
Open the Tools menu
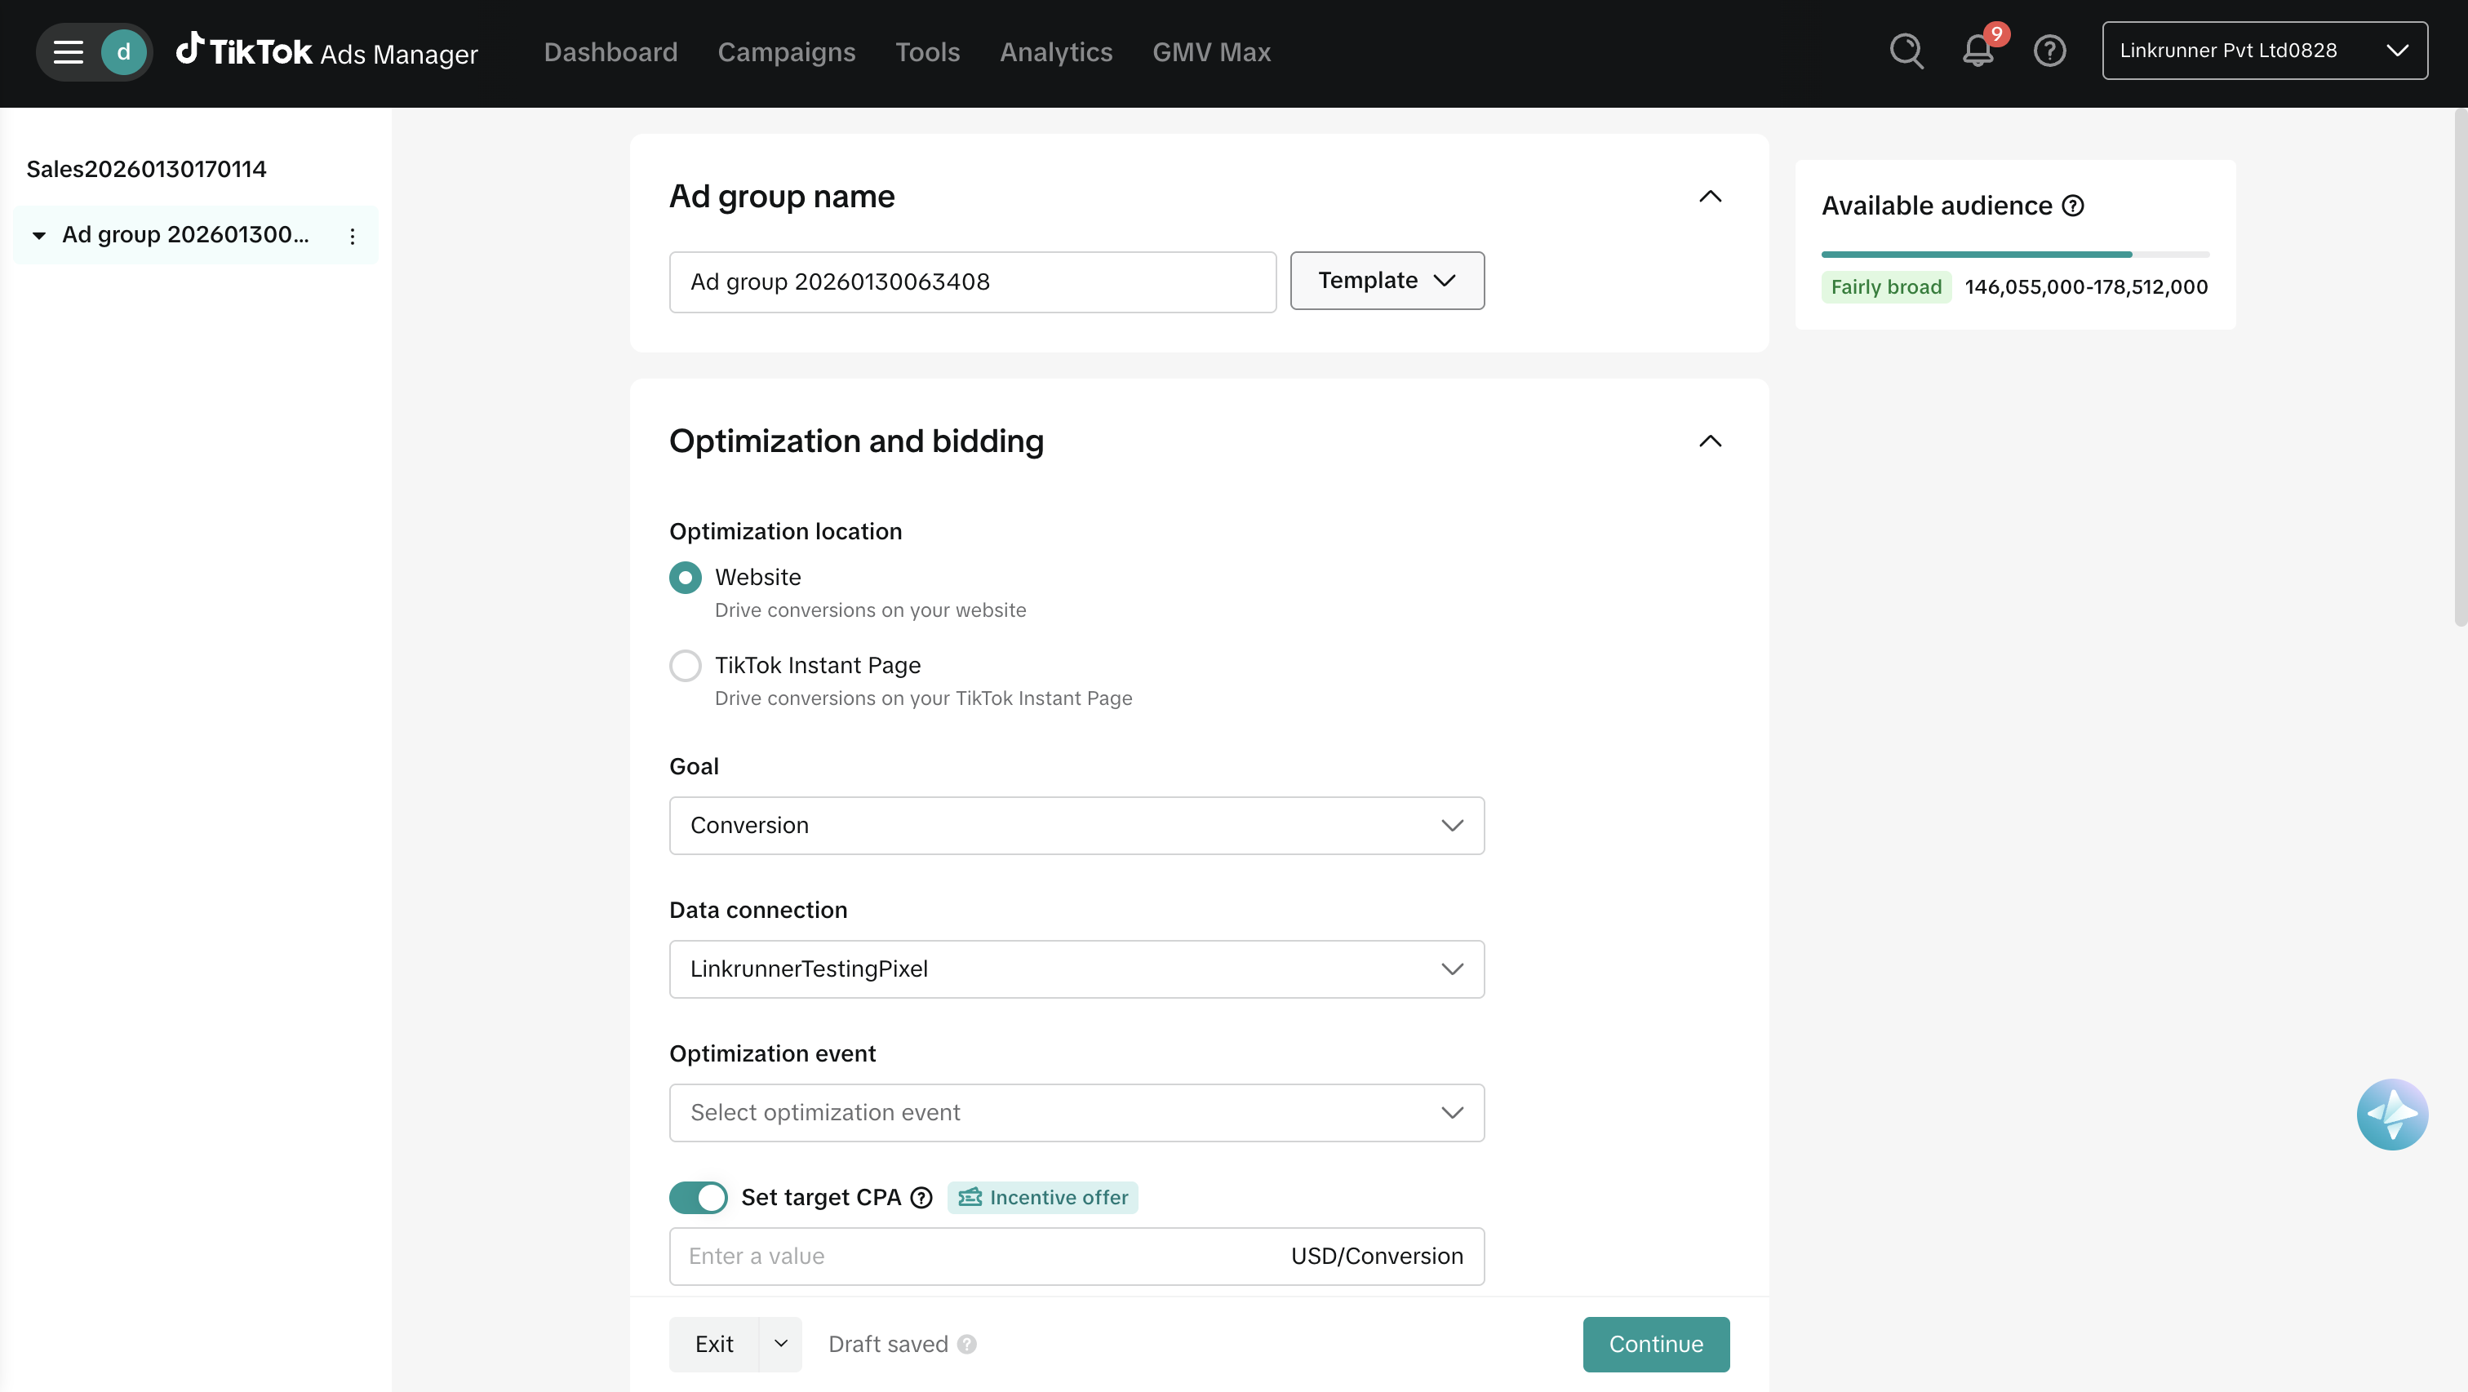click(927, 51)
